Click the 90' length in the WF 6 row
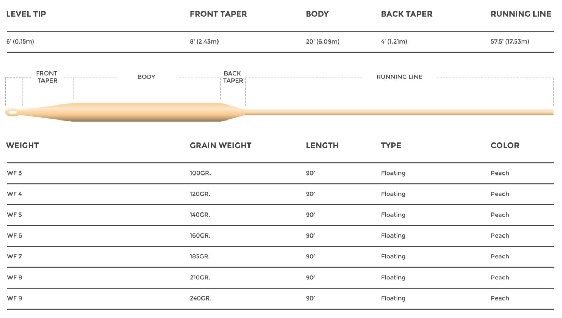 310,236
